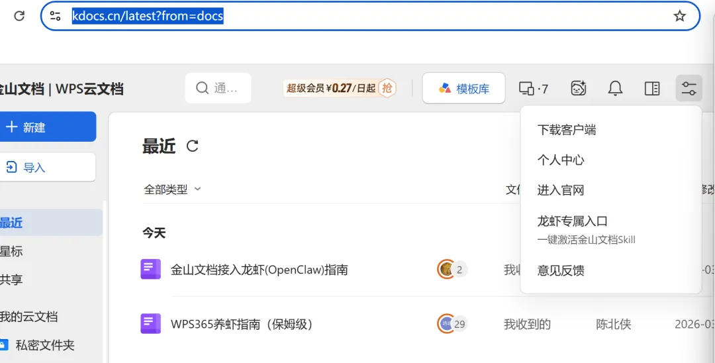The image size is (715, 363).
Task: Click the 超级会员 ¥0.27/日起 promotion banner
Action: [x=340, y=88]
